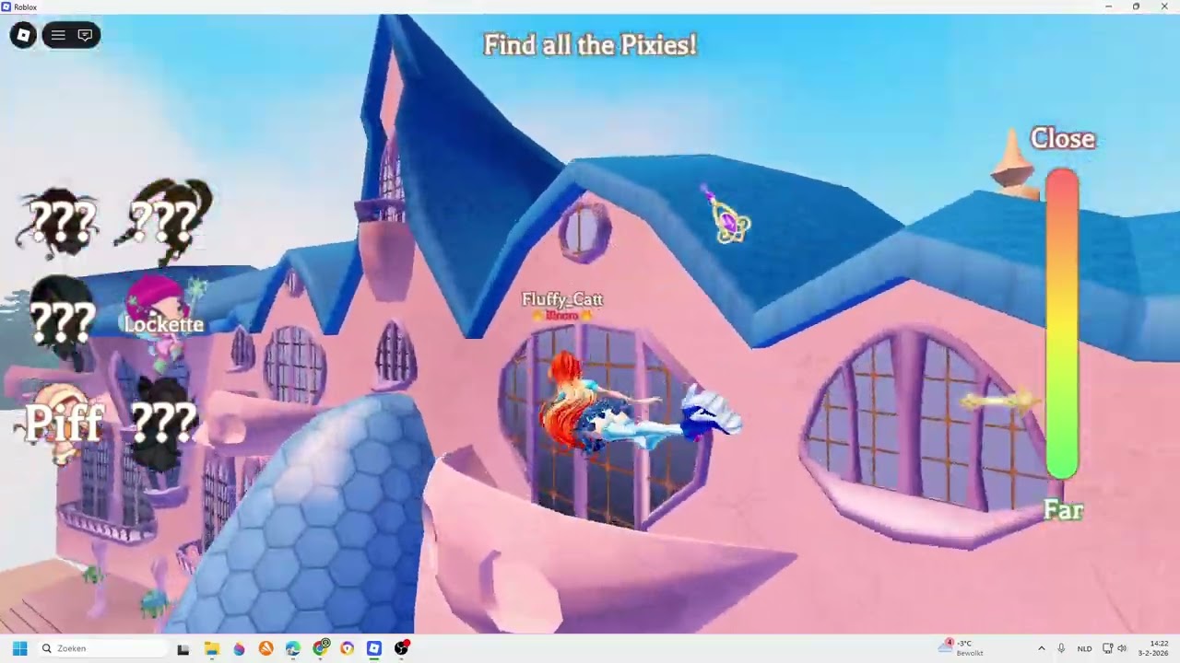Open the Roblox hamburger menu icon
Viewport: 1180px width, 663px height.
[58, 35]
